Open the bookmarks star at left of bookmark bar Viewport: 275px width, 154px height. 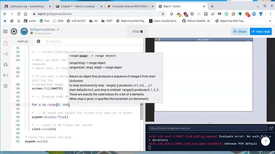click(5, 21)
